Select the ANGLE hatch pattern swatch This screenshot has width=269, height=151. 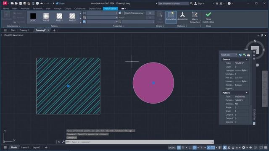coord(46,17)
